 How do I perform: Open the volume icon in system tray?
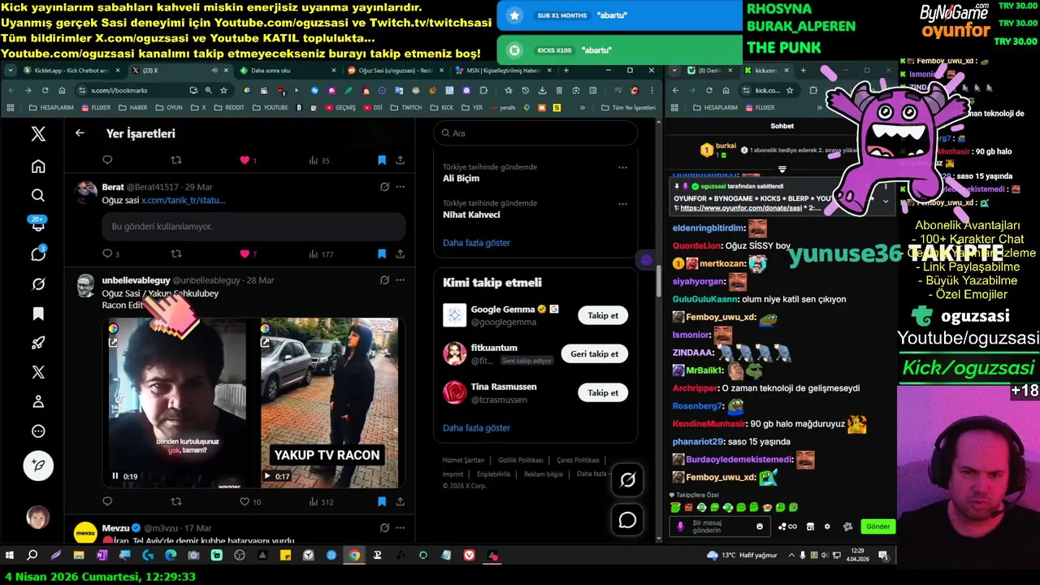[x=825, y=556]
